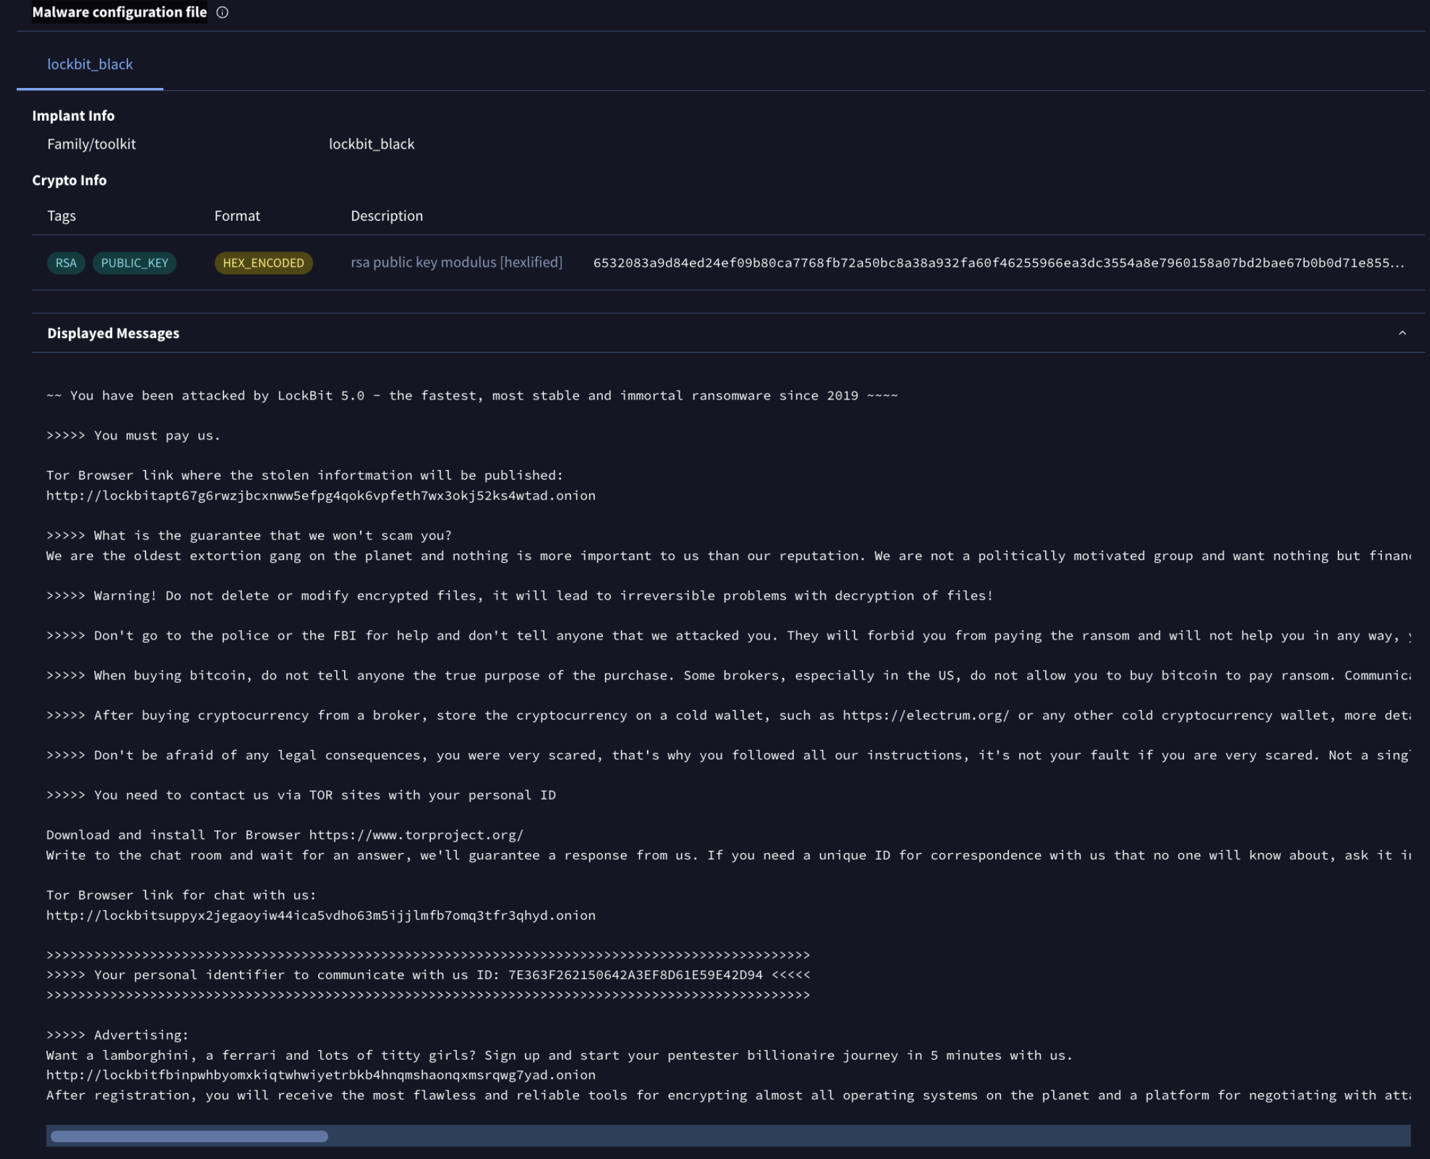Click the lockbitapt67 onion leak-site URL

point(320,495)
